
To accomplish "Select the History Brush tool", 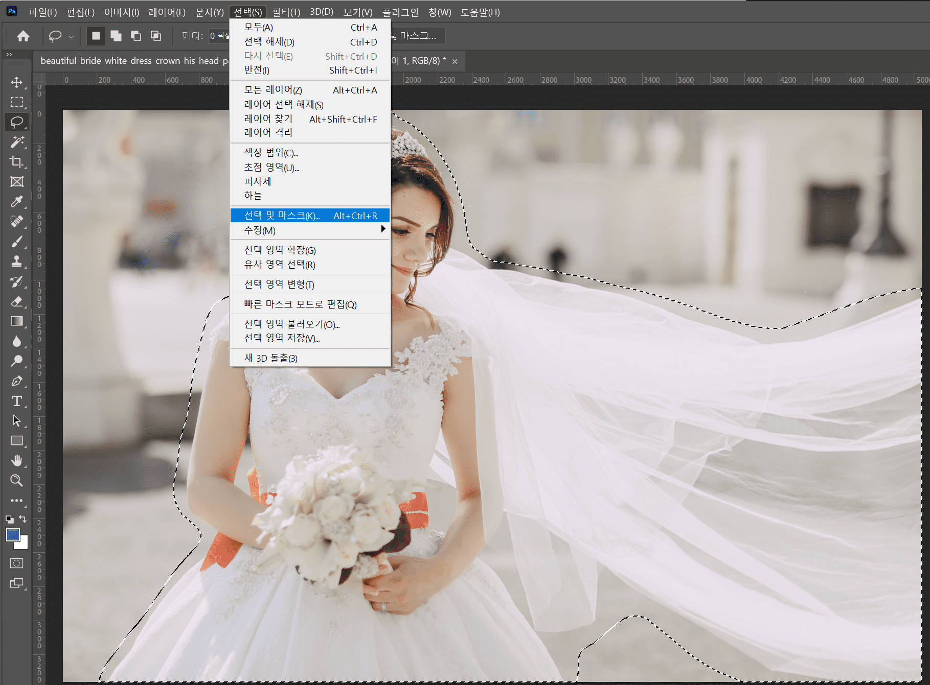I will pyautogui.click(x=17, y=281).
